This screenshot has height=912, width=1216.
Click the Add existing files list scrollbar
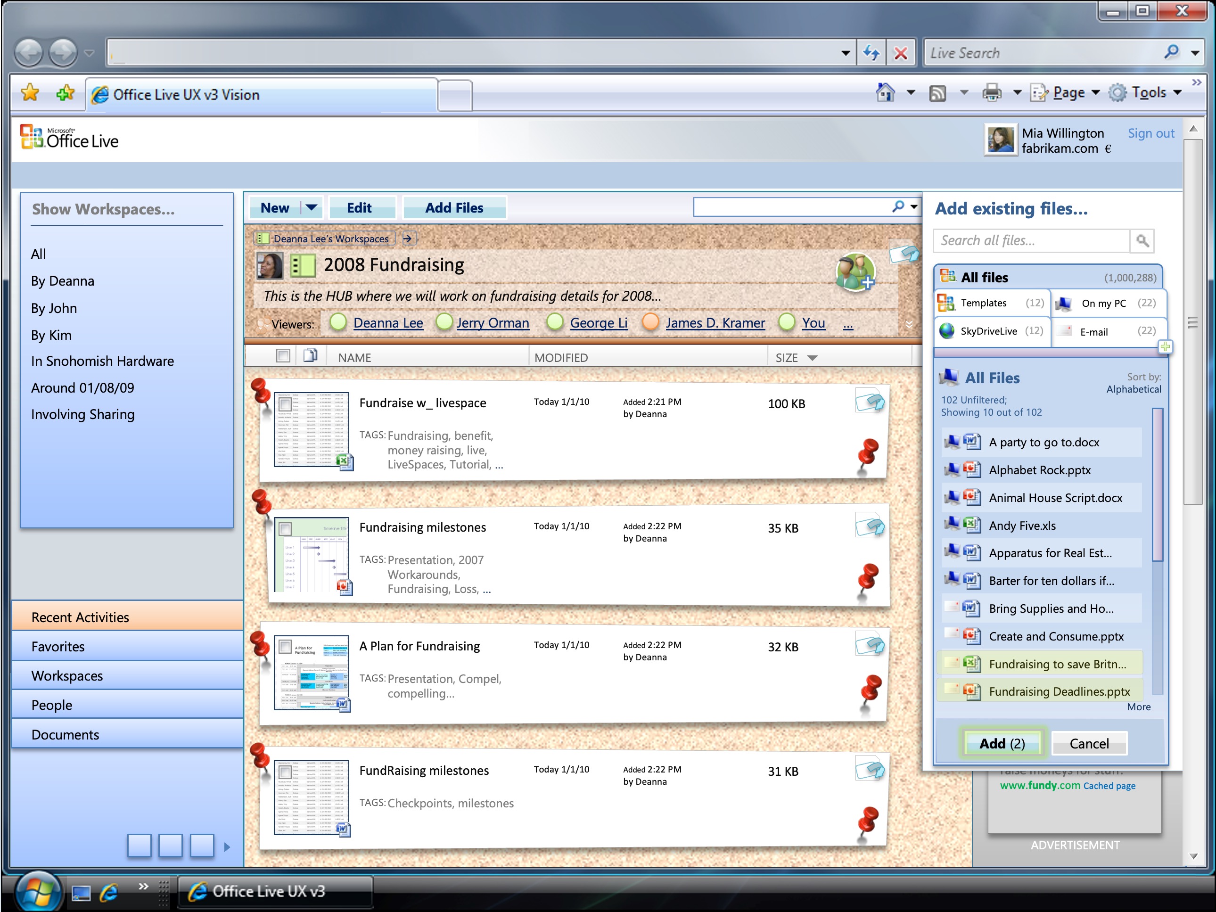(x=1157, y=485)
